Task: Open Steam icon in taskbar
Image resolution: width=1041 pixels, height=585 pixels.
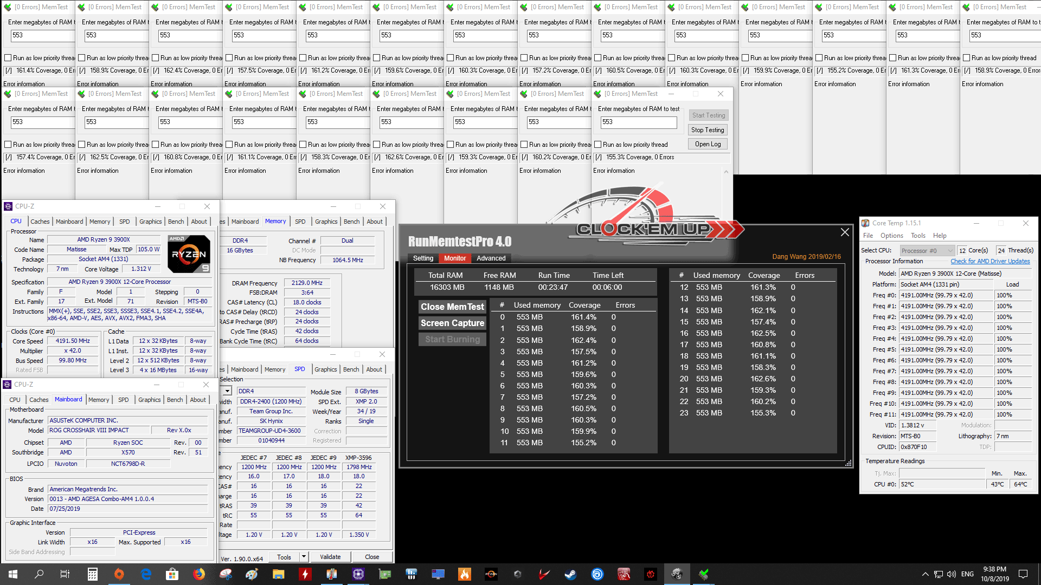Action: [x=570, y=574]
